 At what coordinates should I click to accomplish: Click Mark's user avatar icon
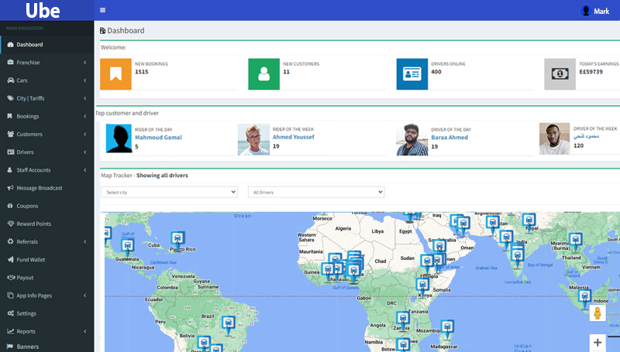click(x=585, y=11)
